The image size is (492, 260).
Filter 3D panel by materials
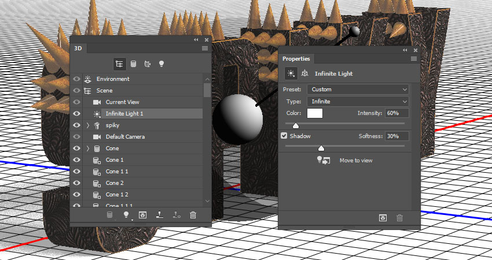pyautogui.click(x=147, y=64)
